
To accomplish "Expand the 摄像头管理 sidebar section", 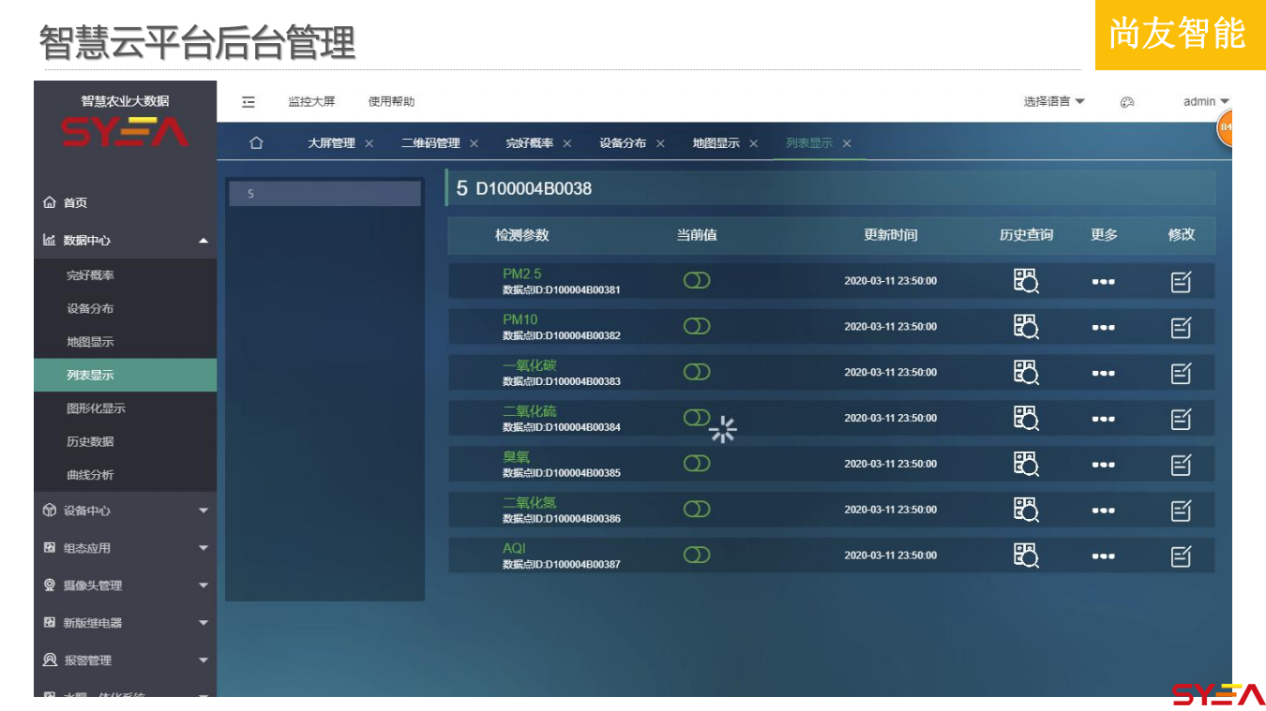I will click(x=126, y=585).
